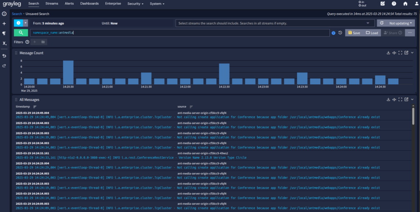Follow the Search breadcrumb link
Image resolution: width=420 pixels, height=212 pixels.
point(17,14)
